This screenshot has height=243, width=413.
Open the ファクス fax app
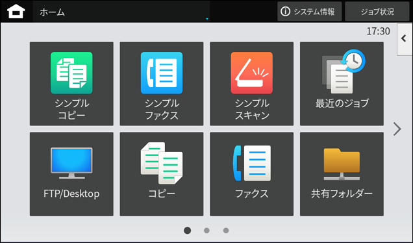[252, 174]
